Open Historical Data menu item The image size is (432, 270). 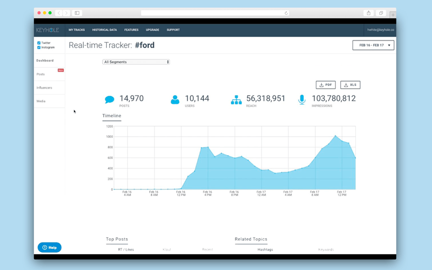tap(104, 30)
